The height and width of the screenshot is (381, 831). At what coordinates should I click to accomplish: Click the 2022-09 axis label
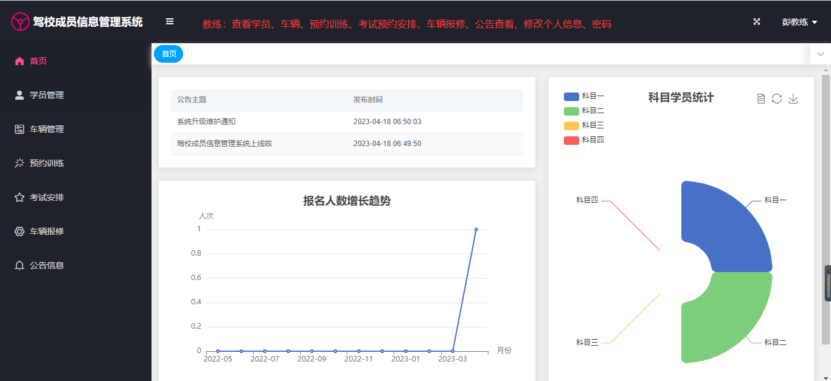point(311,359)
